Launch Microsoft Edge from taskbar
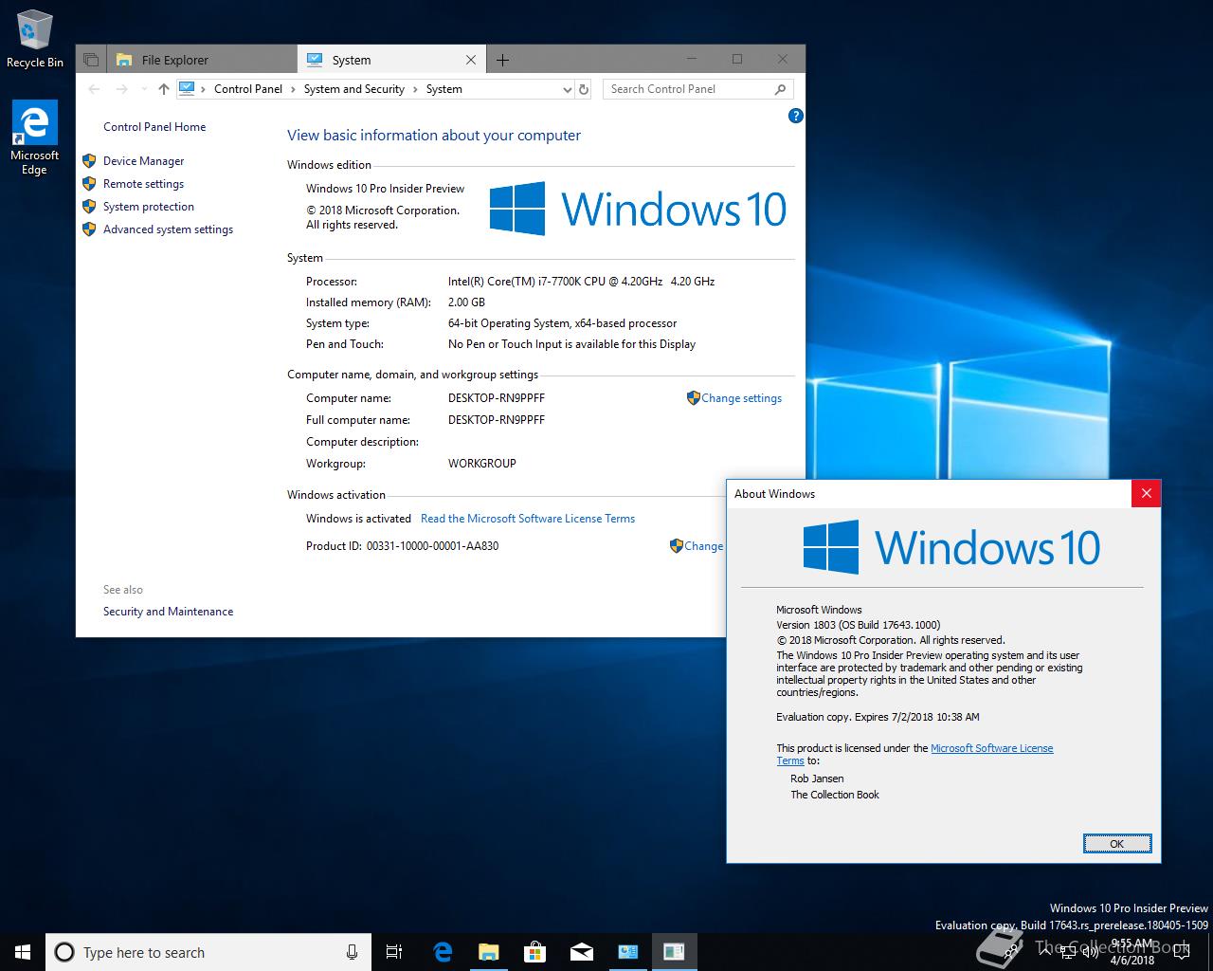Screen dimensions: 1213x971 pos(443,952)
